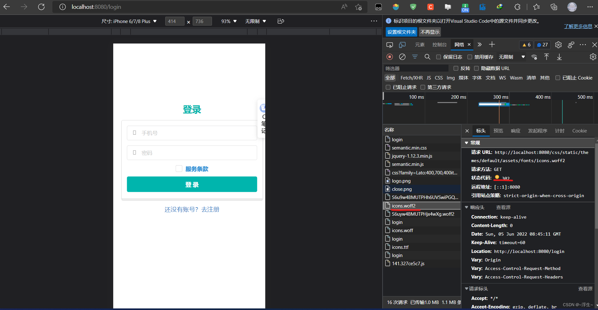Switch to the 控制台 Console tab

coord(439,45)
